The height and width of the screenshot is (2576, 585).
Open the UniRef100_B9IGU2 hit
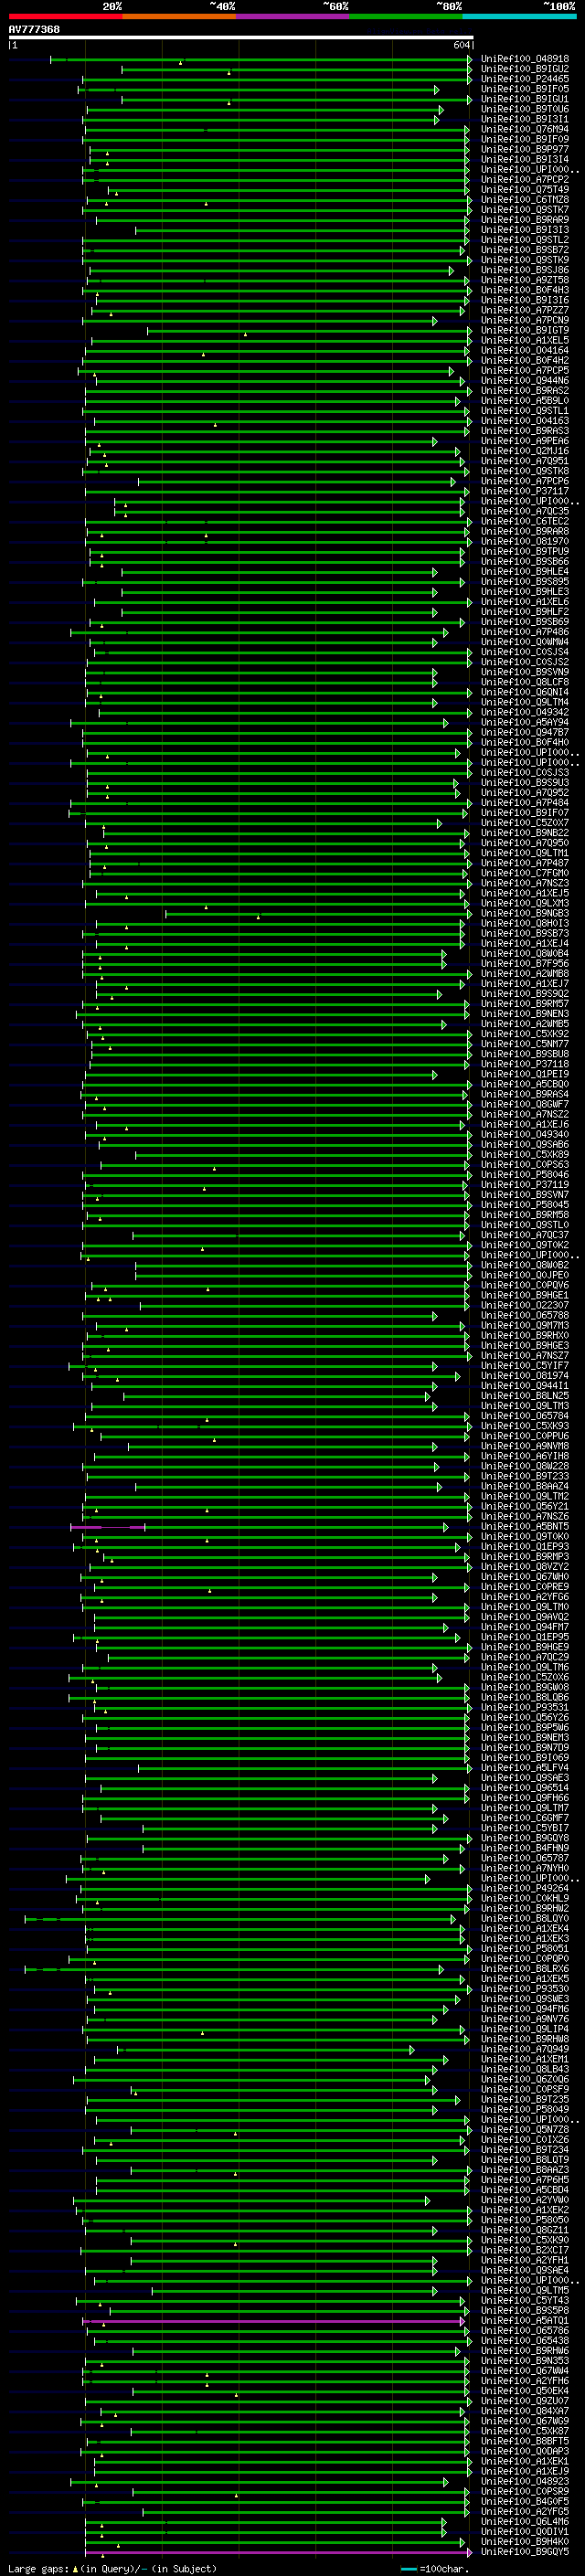(x=525, y=69)
